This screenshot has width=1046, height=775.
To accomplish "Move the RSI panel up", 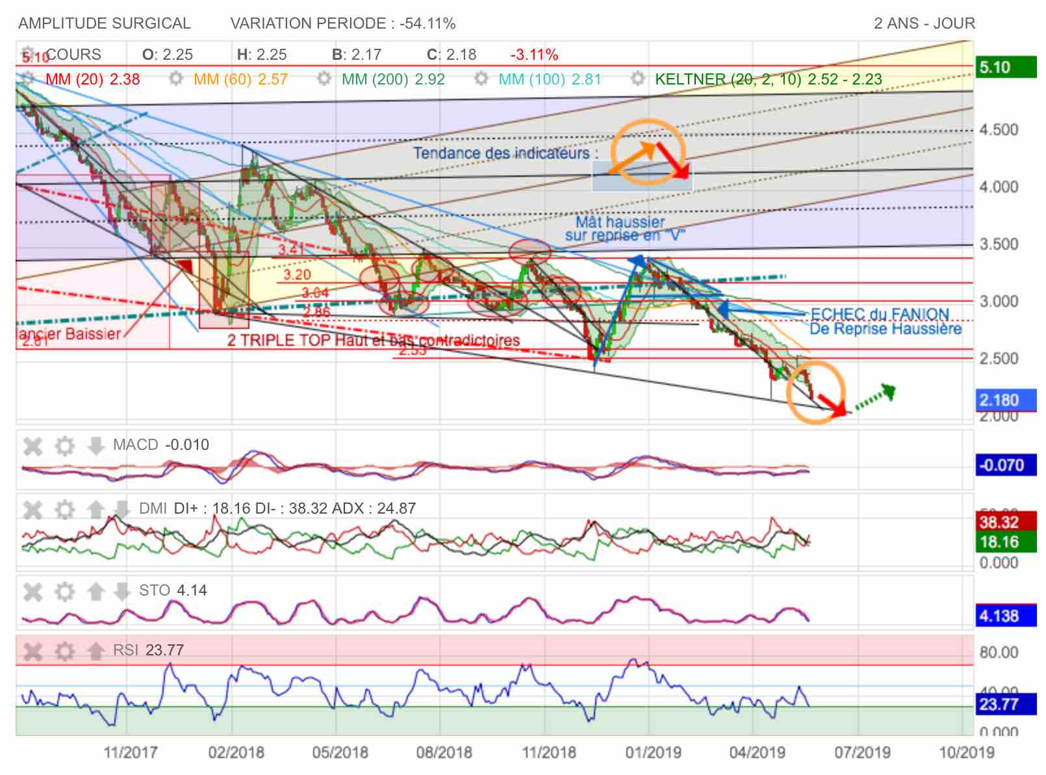I will 96,651.
